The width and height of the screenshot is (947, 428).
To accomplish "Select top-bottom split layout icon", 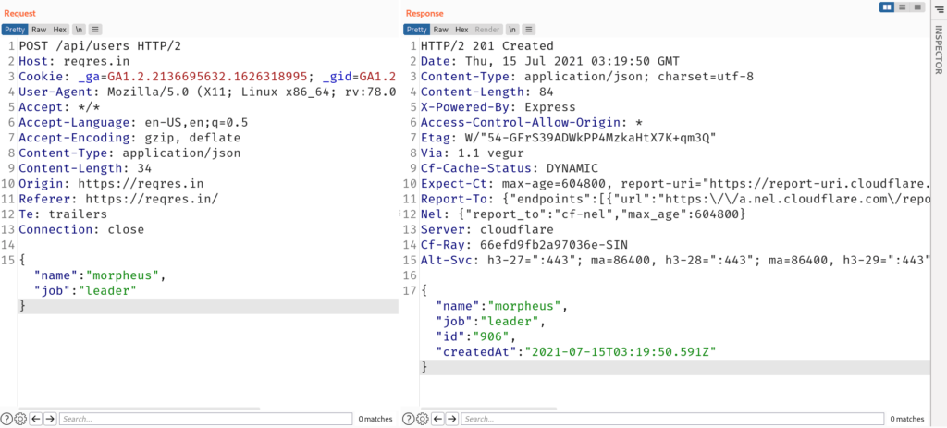I will 903,7.
